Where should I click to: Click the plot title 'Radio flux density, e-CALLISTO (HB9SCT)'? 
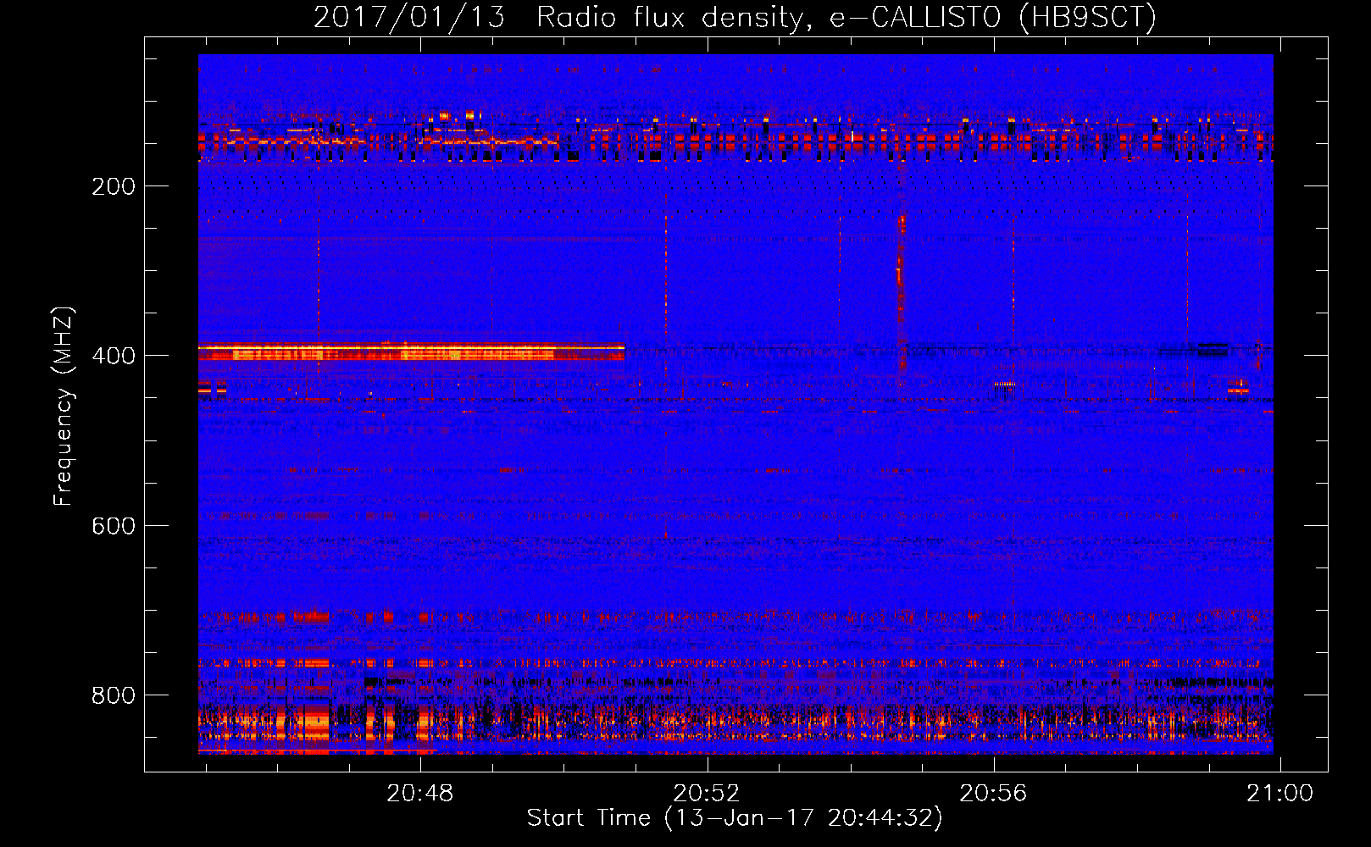[846, 17]
